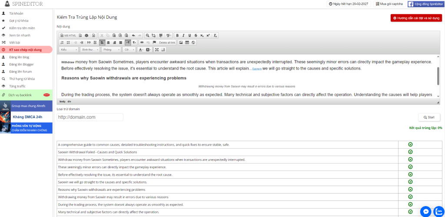The height and width of the screenshot is (217, 445).
Task: Expand the Phông font dropdown
Action: pyautogui.click(x=111, y=50)
